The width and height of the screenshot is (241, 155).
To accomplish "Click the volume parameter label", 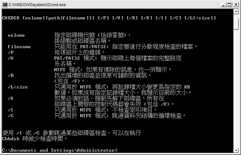I will tap(16, 35).
